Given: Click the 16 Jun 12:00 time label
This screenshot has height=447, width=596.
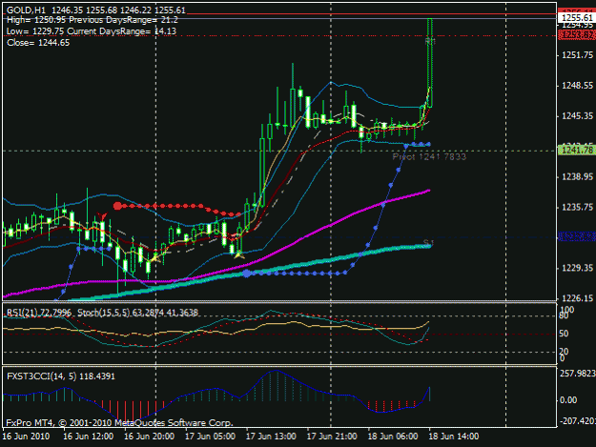Looking at the screenshot, I should [x=88, y=436].
